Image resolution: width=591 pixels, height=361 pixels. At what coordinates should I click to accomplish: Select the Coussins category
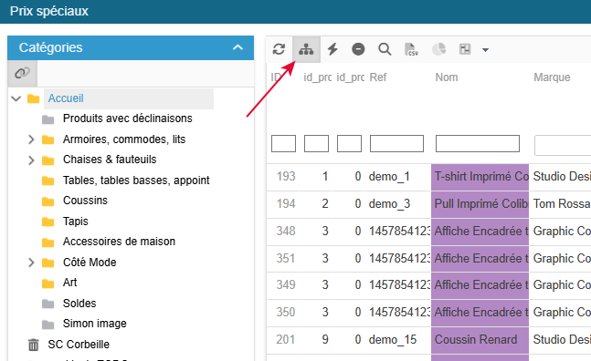pos(85,201)
